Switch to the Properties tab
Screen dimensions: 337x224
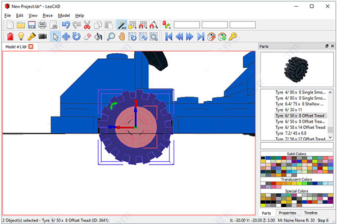click(x=288, y=213)
